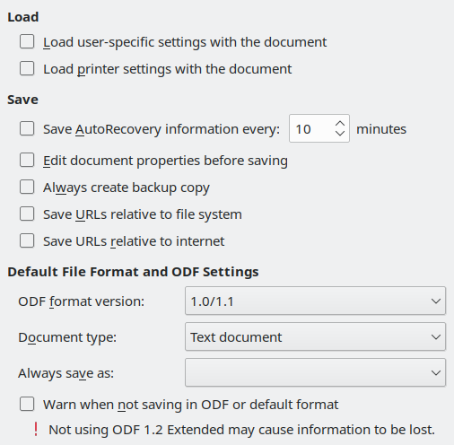Viewport: 454px width, 445px height.
Task: Tick Load printer settings with the document
Action: (27, 68)
